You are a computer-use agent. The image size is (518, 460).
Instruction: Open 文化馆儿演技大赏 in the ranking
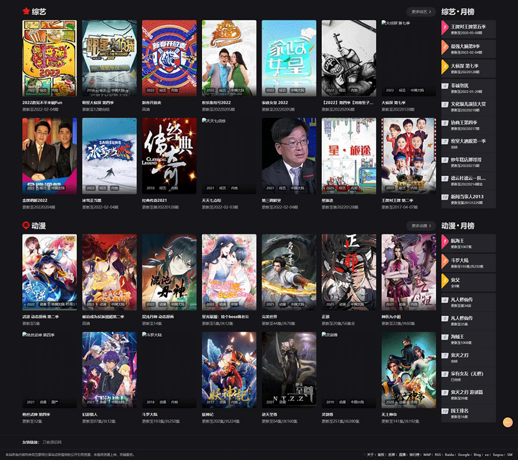tap(468, 107)
